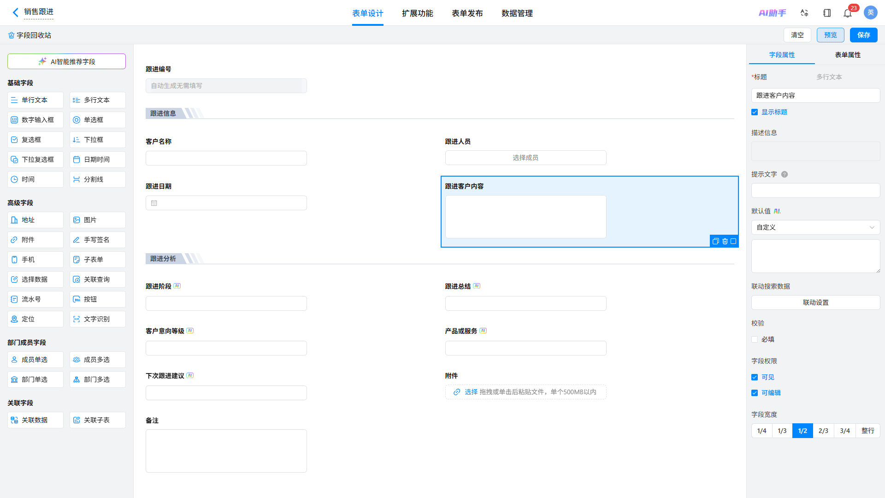Switch to 扩展功能 tab
This screenshot has height=498, width=885.
click(x=418, y=13)
